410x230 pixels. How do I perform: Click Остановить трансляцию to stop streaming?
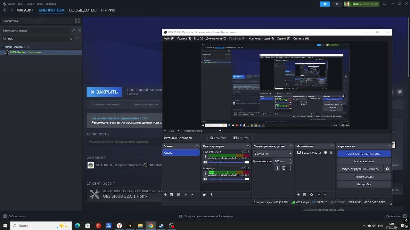point(364,154)
